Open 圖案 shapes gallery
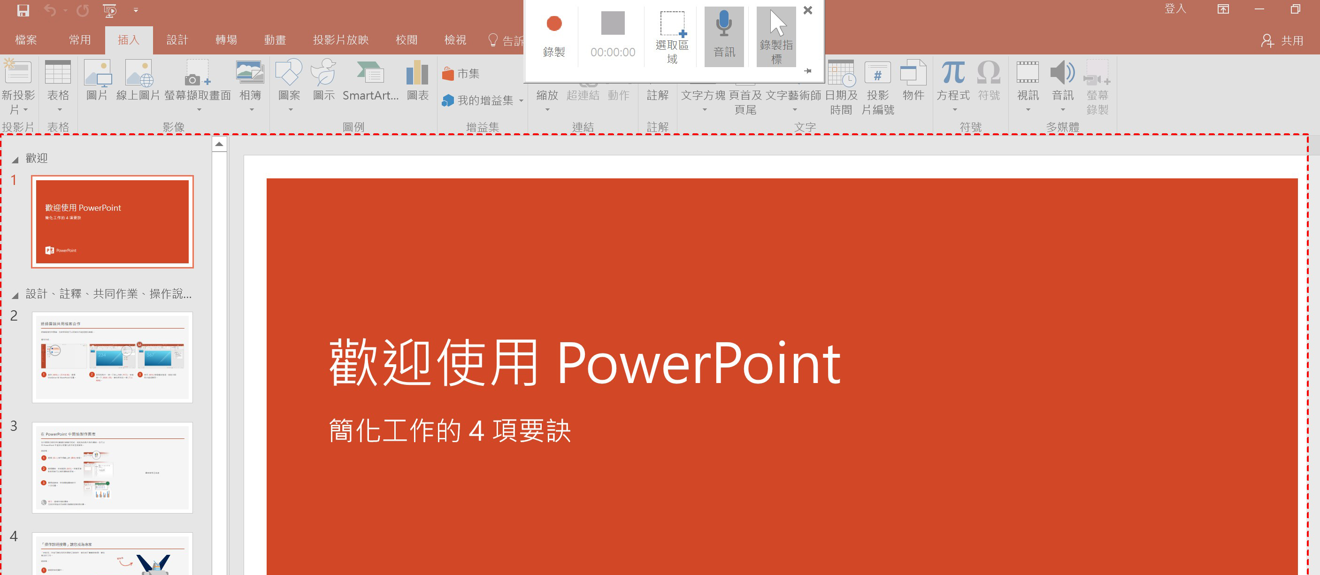1320x575 pixels. 289,84
